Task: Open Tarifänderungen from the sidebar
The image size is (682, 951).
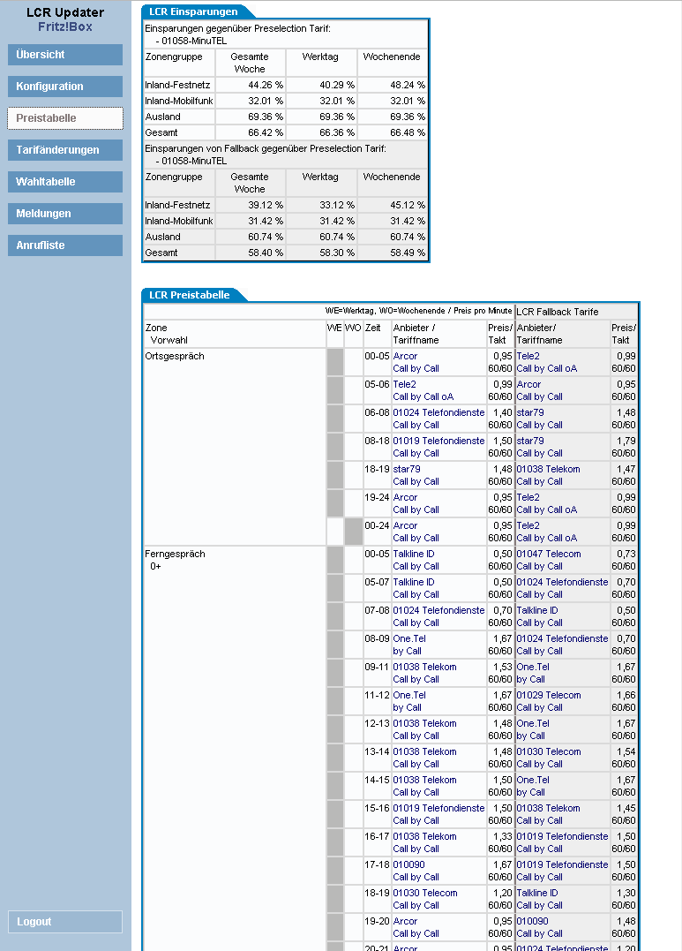Action: [65, 150]
